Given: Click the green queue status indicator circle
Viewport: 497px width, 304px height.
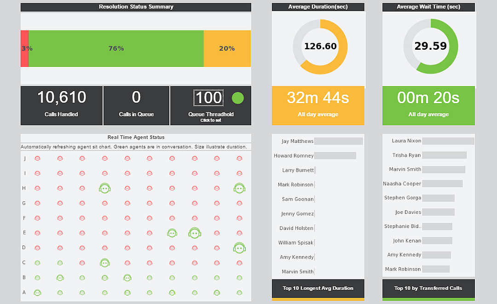Looking at the screenshot, I should [x=238, y=98].
